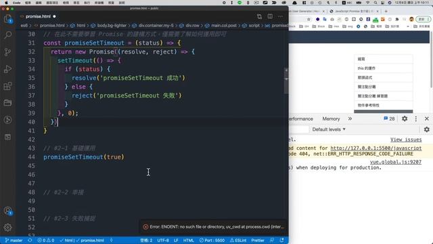Image resolution: width=433 pixels, height=244 pixels.
Task: Open the 127.0.0.1:5500 javascript URL link
Action: 376,148
